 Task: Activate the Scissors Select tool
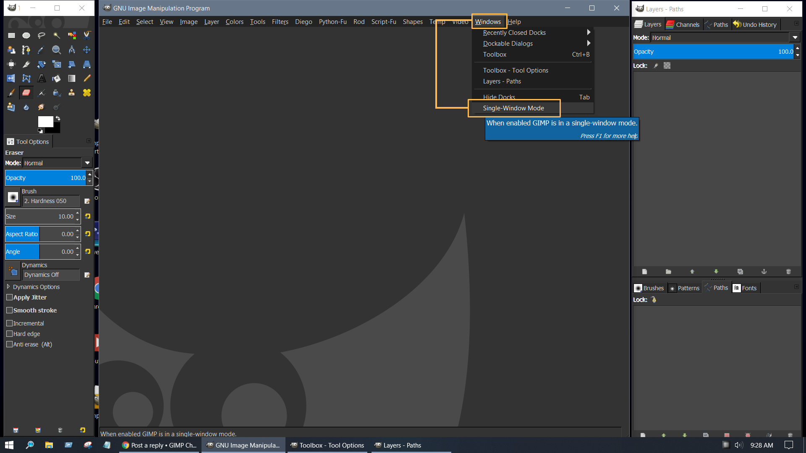point(87,36)
